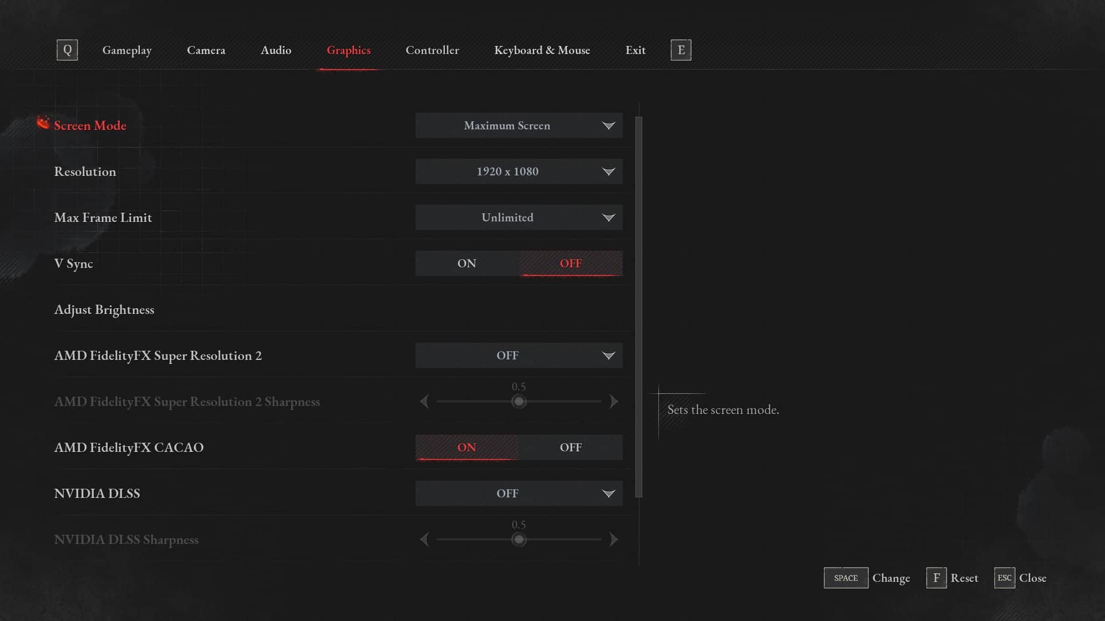This screenshot has width=1105, height=621.
Task: Click right arrow of FSR 2 Sharpness slider
Action: pos(614,401)
